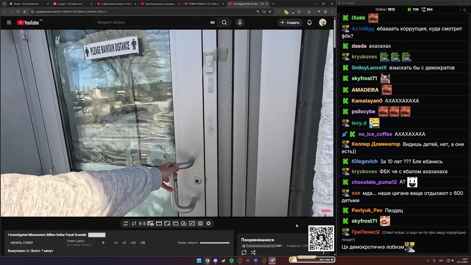Click username GniloyLanceIX in chat
Screen dimensions: 471x265
pyautogui.click(x=369, y=68)
